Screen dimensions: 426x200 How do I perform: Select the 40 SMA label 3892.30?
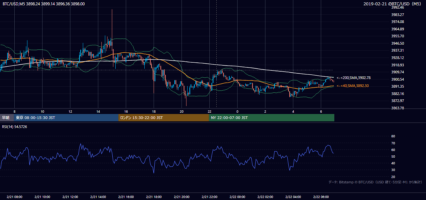click(353, 86)
